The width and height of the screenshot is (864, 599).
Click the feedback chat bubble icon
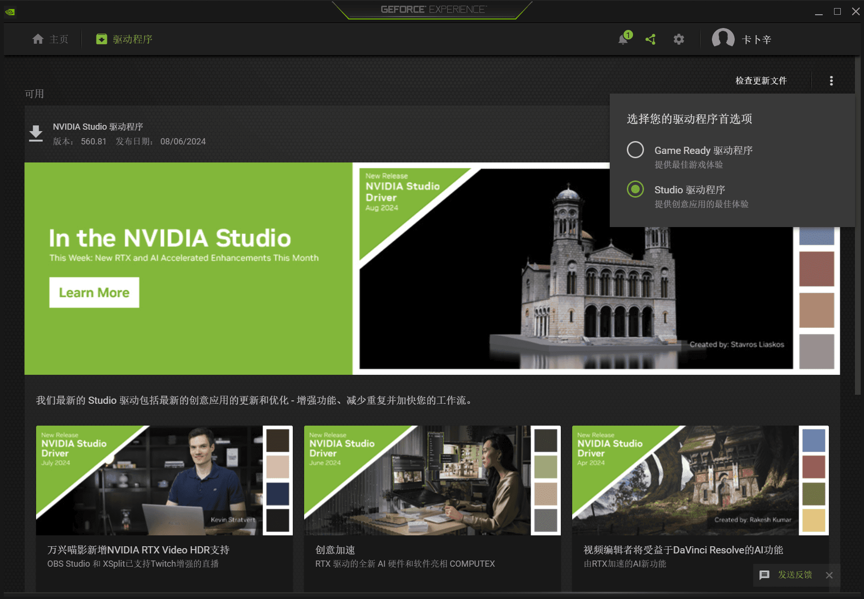[765, 575]
